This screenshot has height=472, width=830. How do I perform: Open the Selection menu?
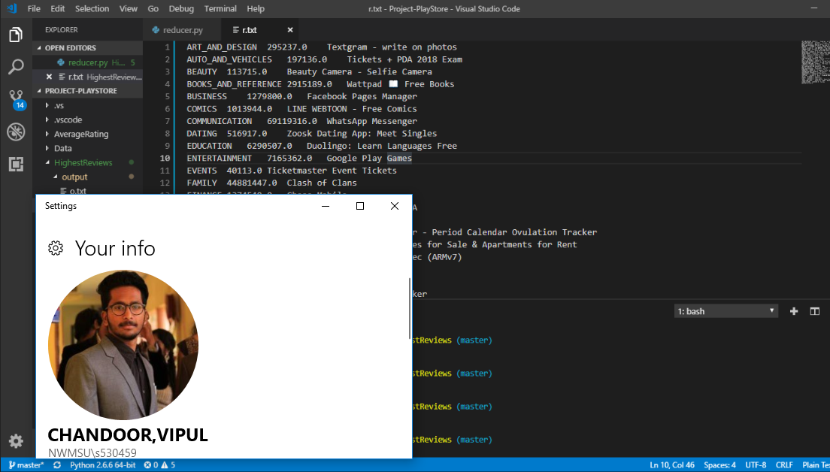point(92,9)
